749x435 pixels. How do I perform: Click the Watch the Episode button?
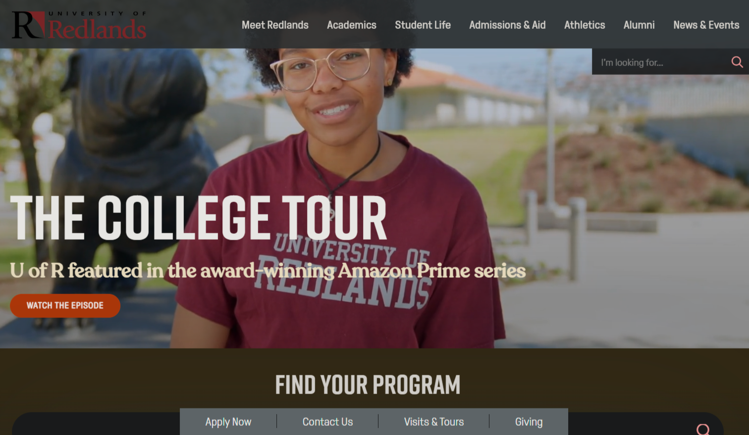[65, 305]
